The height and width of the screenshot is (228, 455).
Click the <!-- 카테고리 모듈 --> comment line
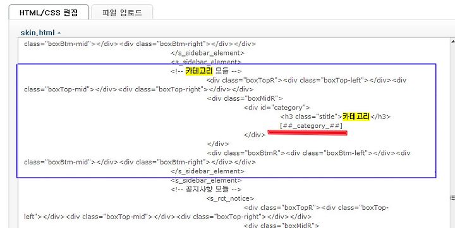pyautogui.click(x=206, y=71)
